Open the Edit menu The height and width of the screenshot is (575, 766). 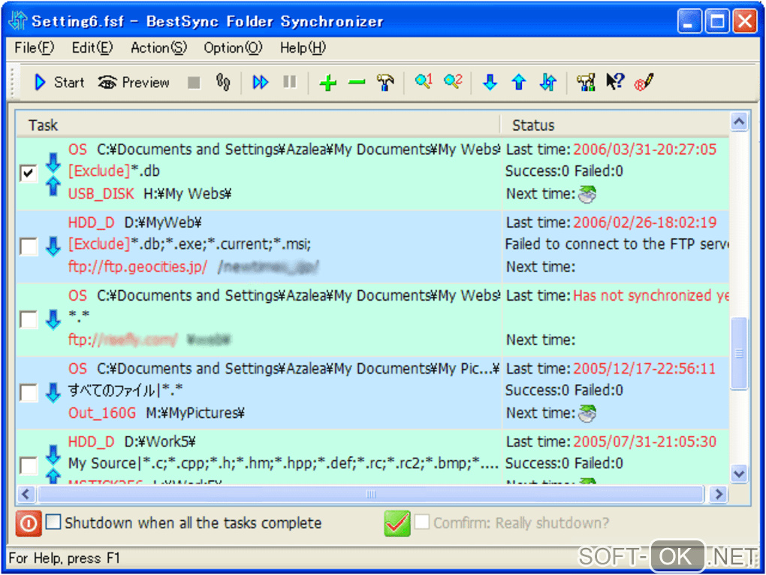(x=92, y=48)
